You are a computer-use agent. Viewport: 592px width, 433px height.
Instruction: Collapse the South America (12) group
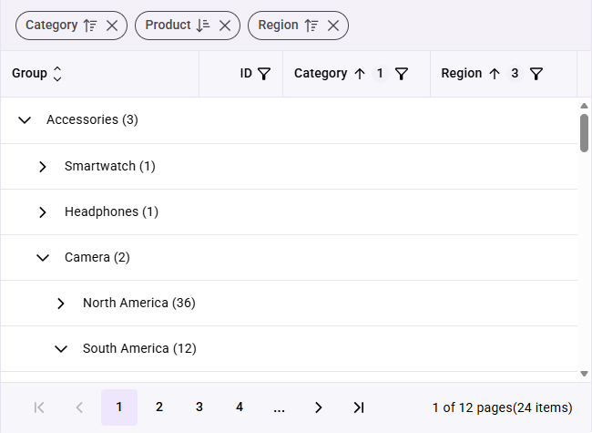(61, 349)
